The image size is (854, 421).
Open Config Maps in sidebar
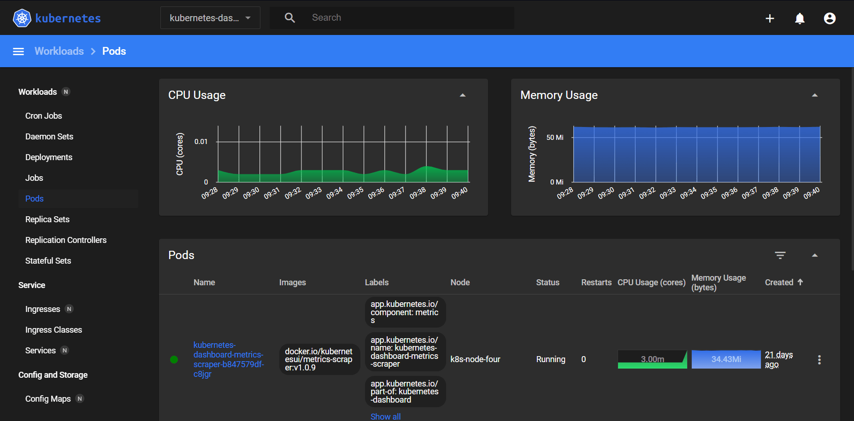pyautogui.click(x=48, y=399)
